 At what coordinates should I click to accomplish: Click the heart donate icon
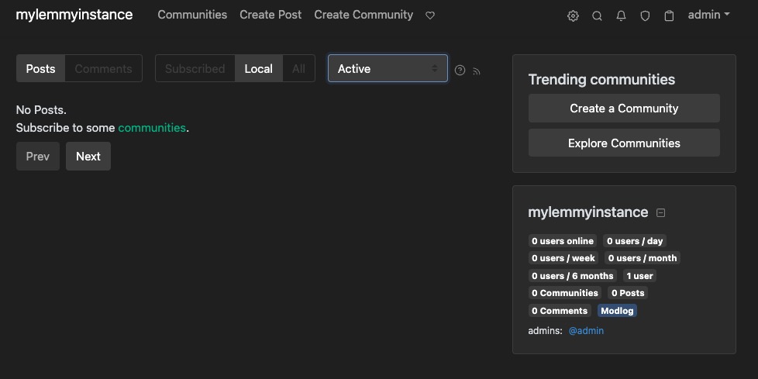[430, 16]
